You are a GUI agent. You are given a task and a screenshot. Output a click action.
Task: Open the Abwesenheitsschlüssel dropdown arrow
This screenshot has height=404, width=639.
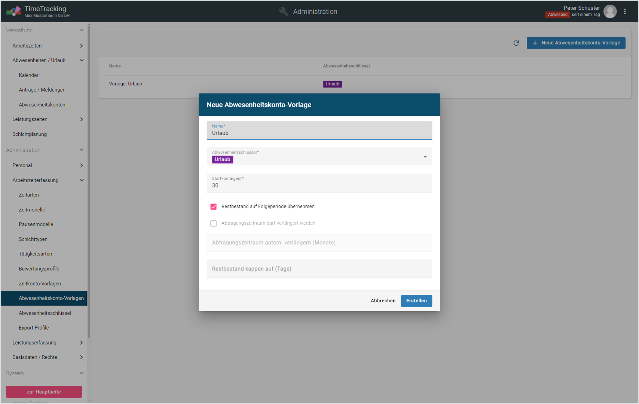click(425, 157)
